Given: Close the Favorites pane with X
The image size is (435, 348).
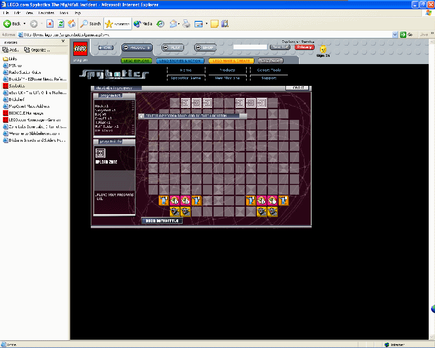Looking at the screenshot, I should pos(63,41).
